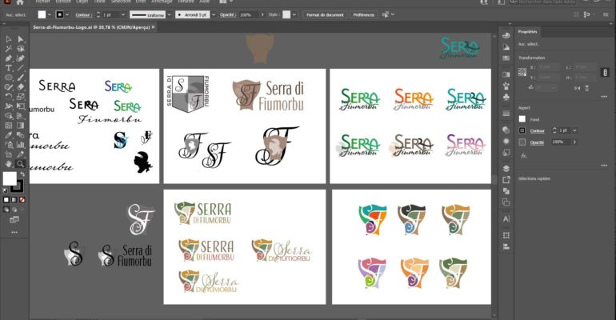Click the white Fond swatch in Aspect
Screen dimensions: 616x320
pos(522,119)
